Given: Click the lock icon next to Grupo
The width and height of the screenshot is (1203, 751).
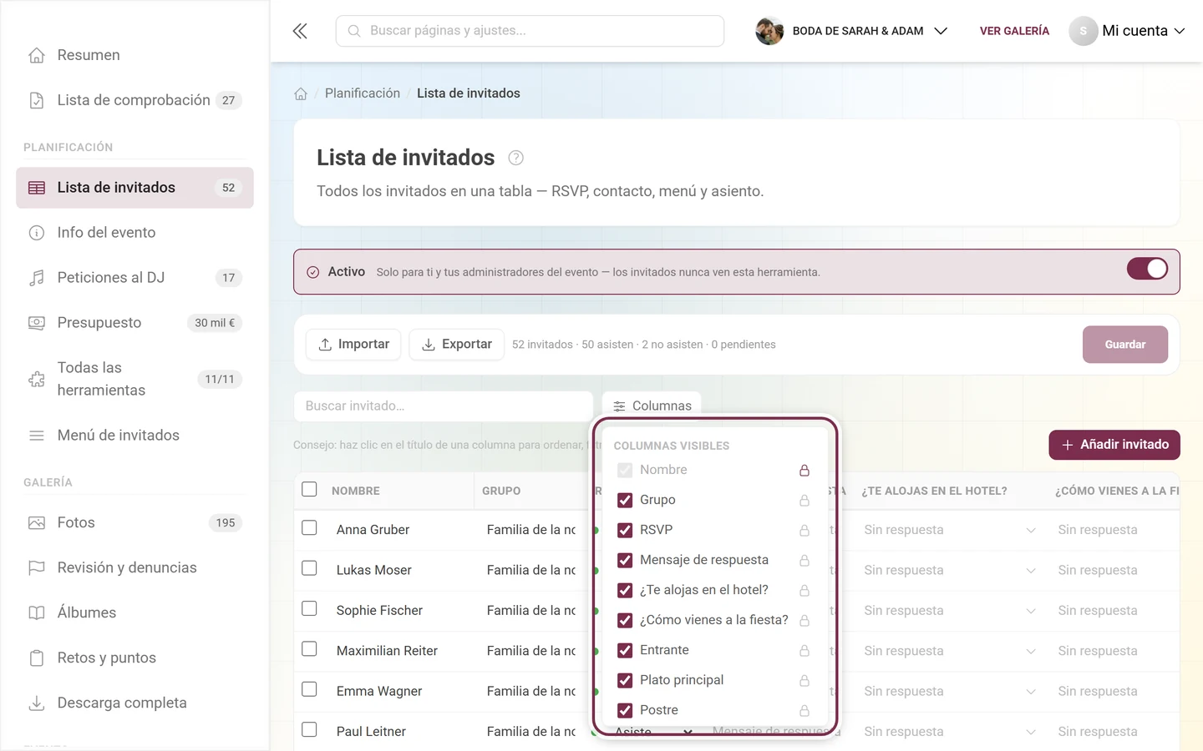Looking at the screenshot, I should (x=805, y=500).
